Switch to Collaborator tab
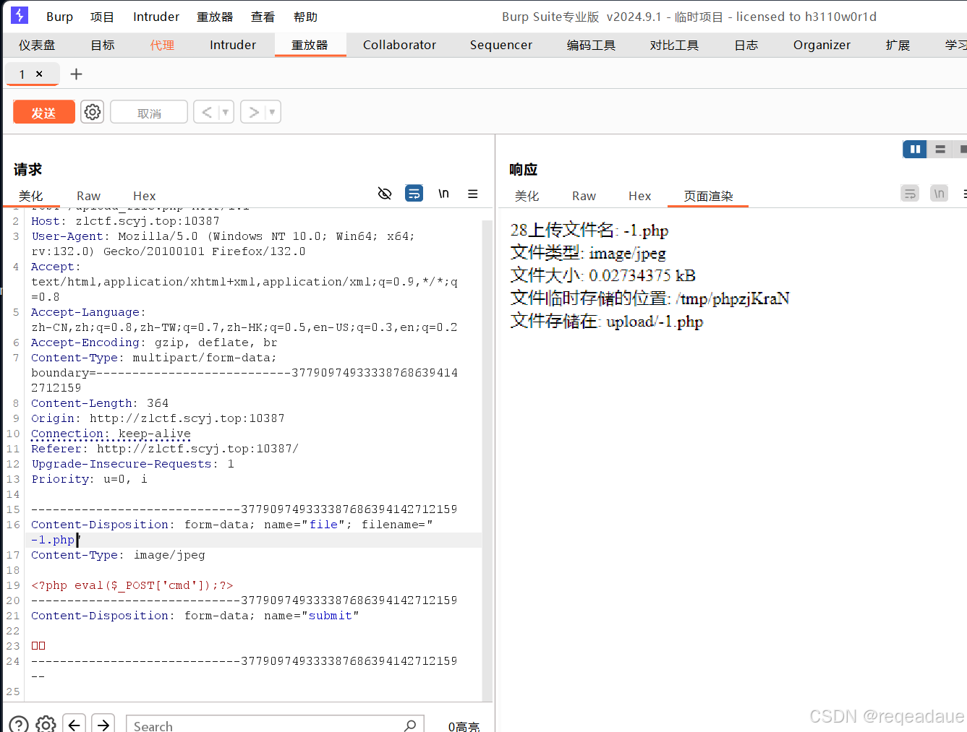 click(x=399, y=45)
